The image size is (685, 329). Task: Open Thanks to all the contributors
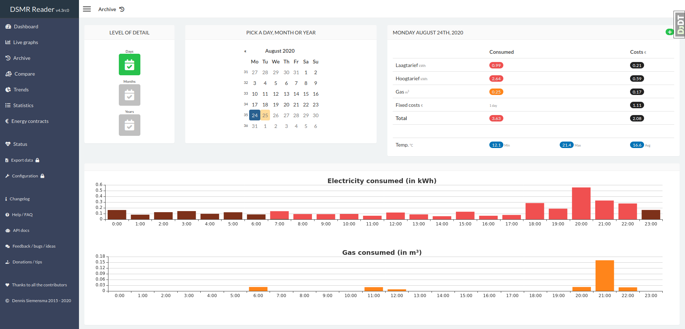pyautogui.click(x=39, y=285)
